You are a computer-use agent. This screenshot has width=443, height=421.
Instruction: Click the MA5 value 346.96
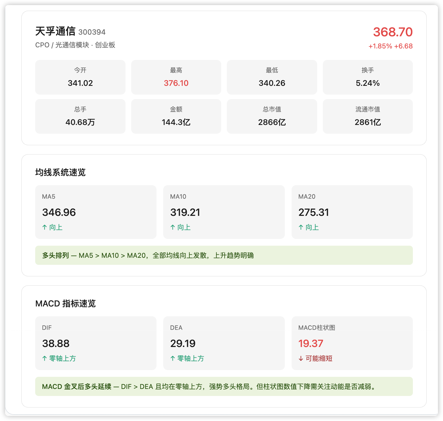tap(59, 212)
